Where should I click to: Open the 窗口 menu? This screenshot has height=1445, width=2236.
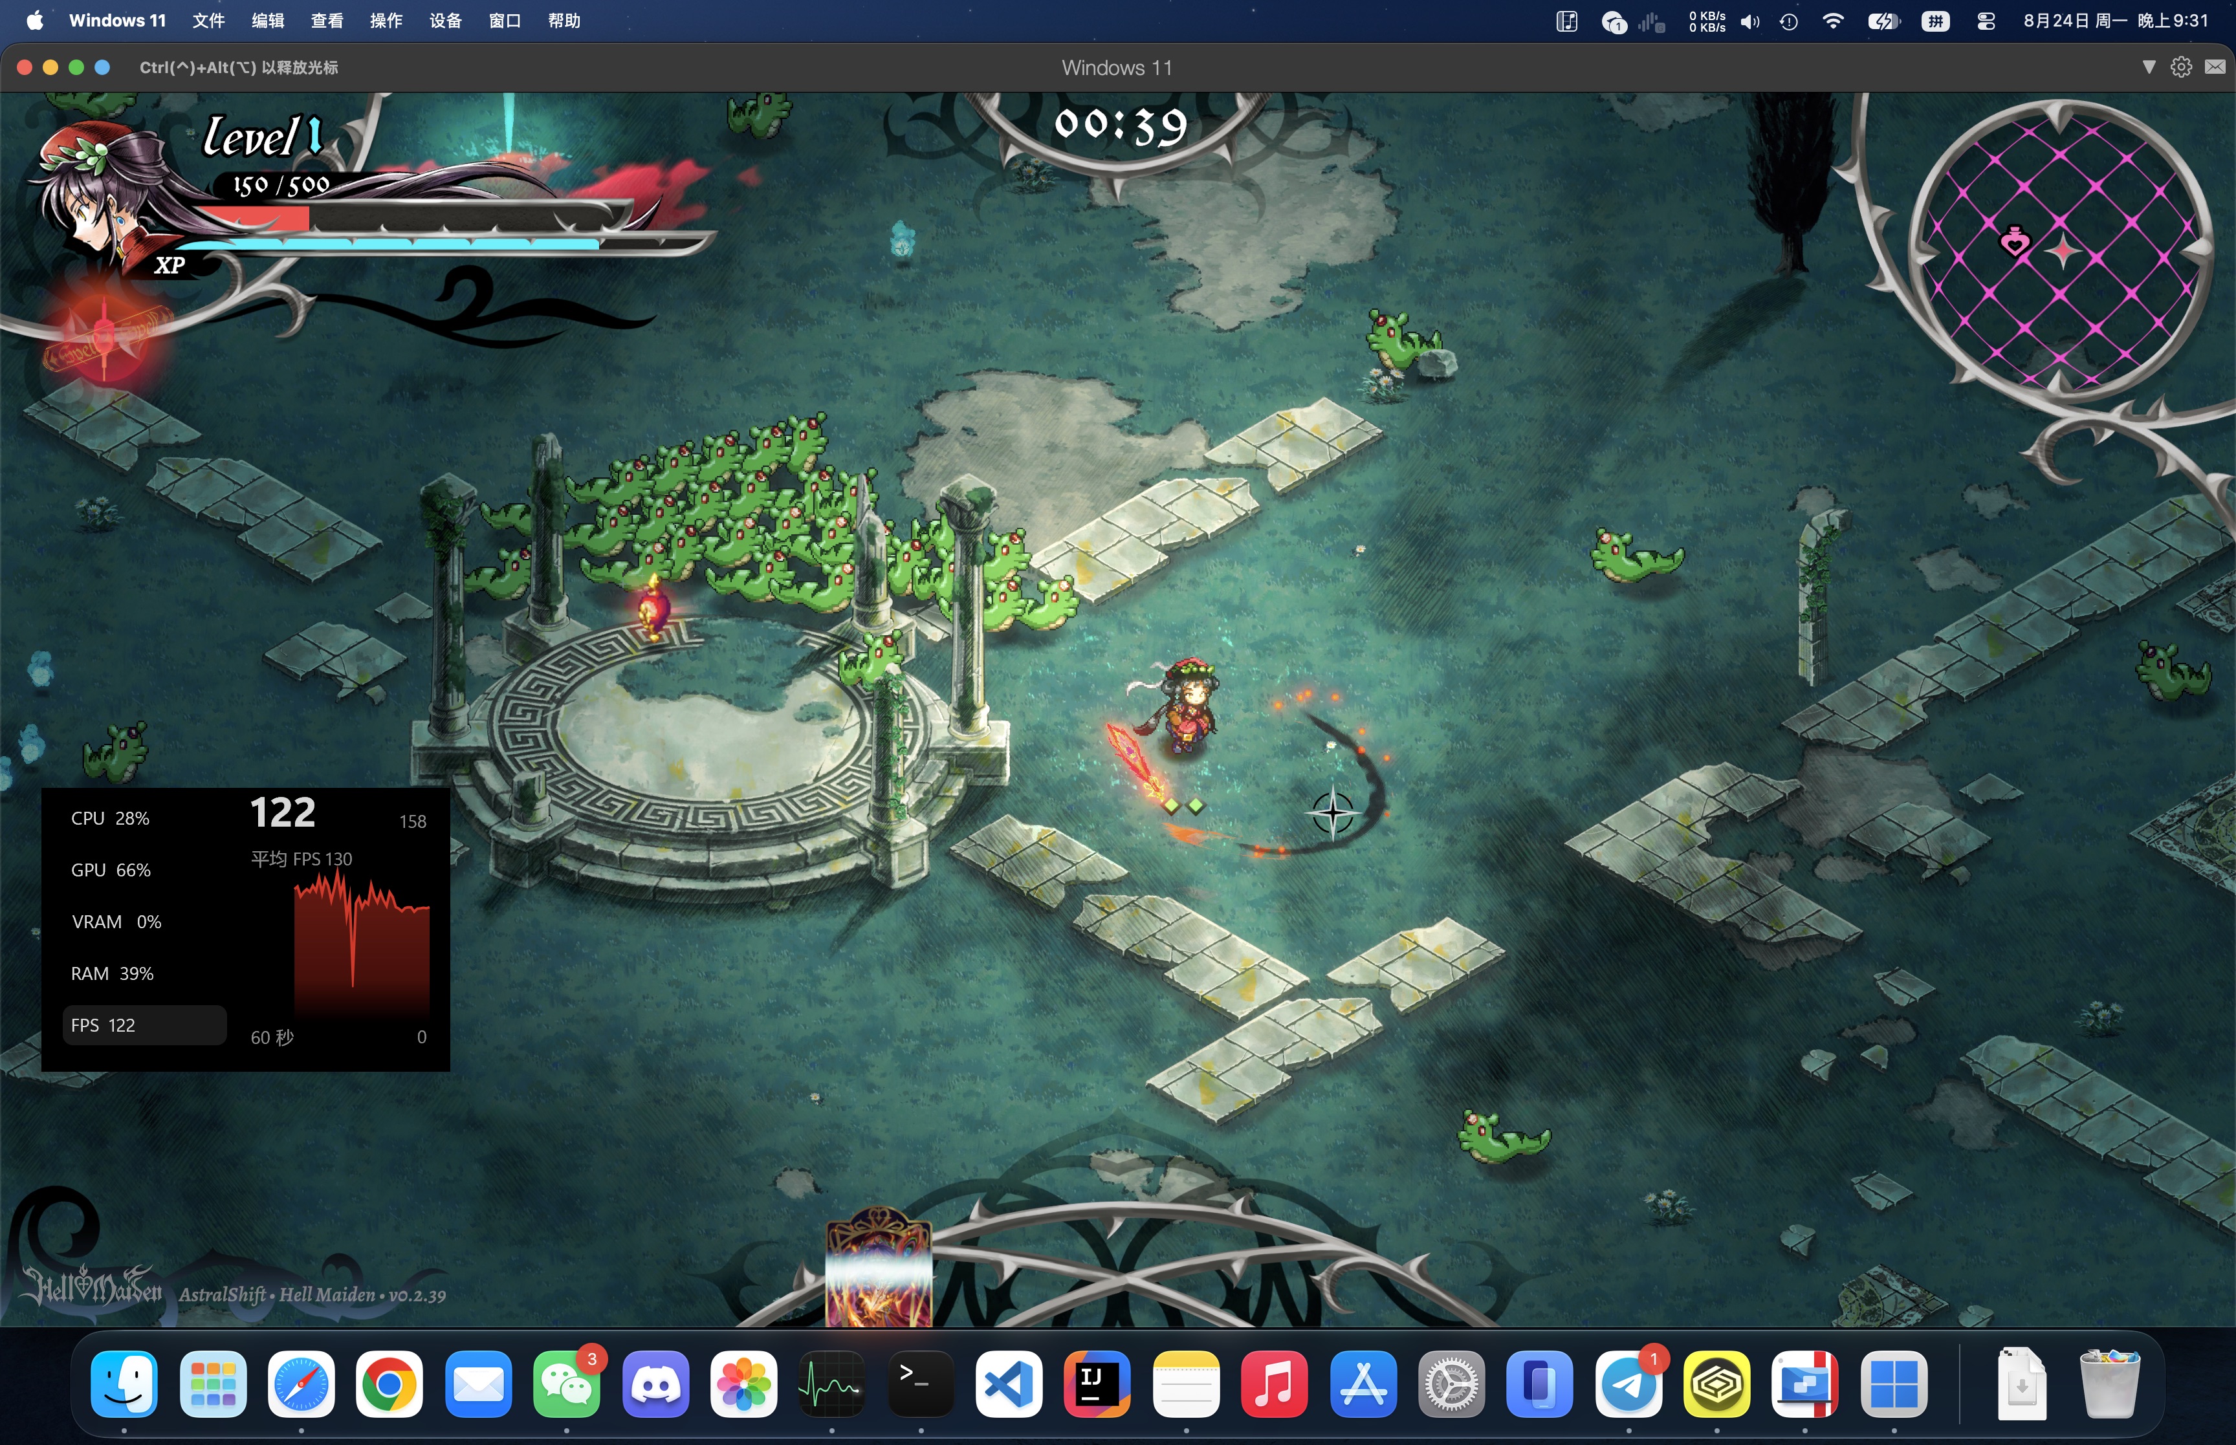[x=505, y=21]
